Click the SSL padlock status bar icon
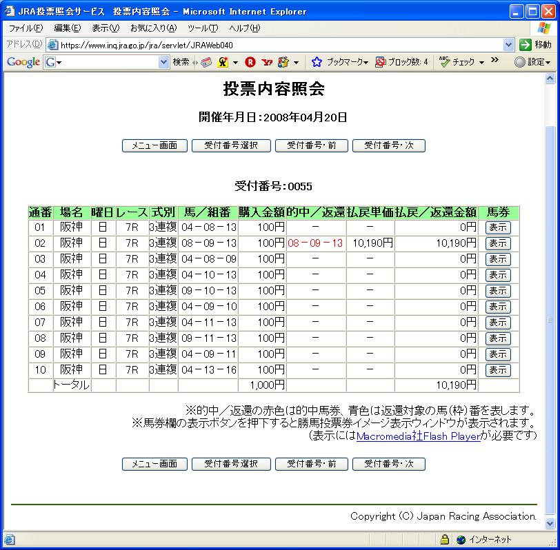Viewport: 560px width, 550px height. tap(445, 539)
